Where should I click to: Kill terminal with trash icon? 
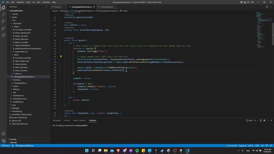[265, 121]
